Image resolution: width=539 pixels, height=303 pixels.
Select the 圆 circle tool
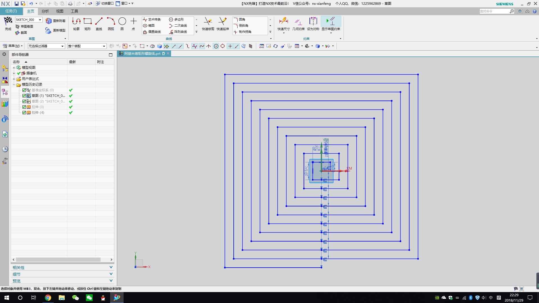[122, 24]
